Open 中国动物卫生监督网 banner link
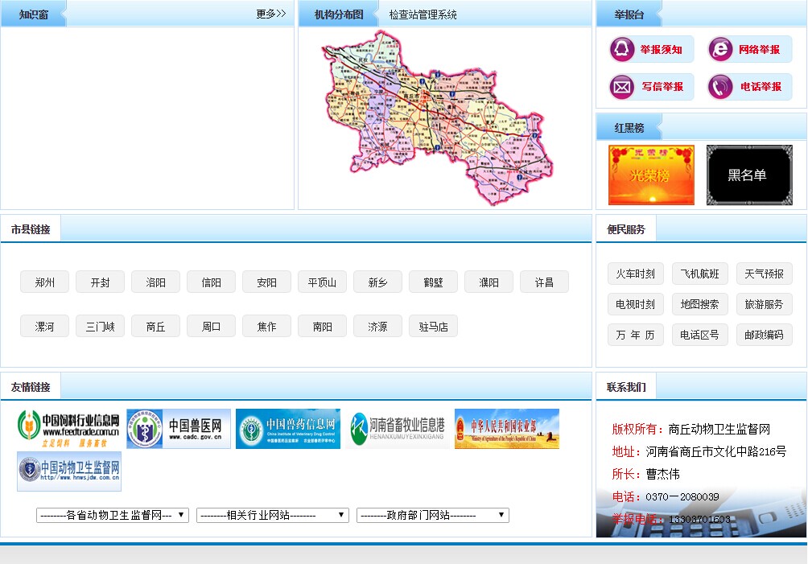 coord(69,471)
